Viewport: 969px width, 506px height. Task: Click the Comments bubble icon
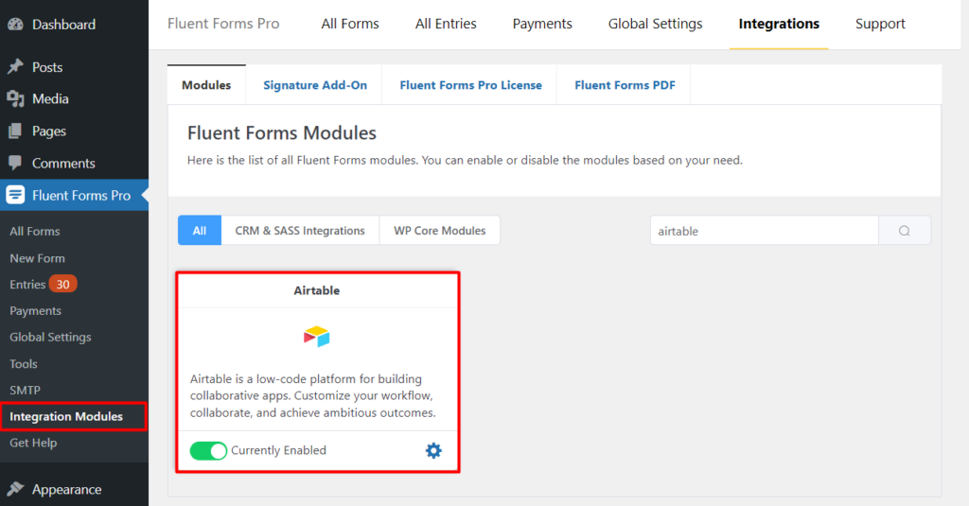16,164
